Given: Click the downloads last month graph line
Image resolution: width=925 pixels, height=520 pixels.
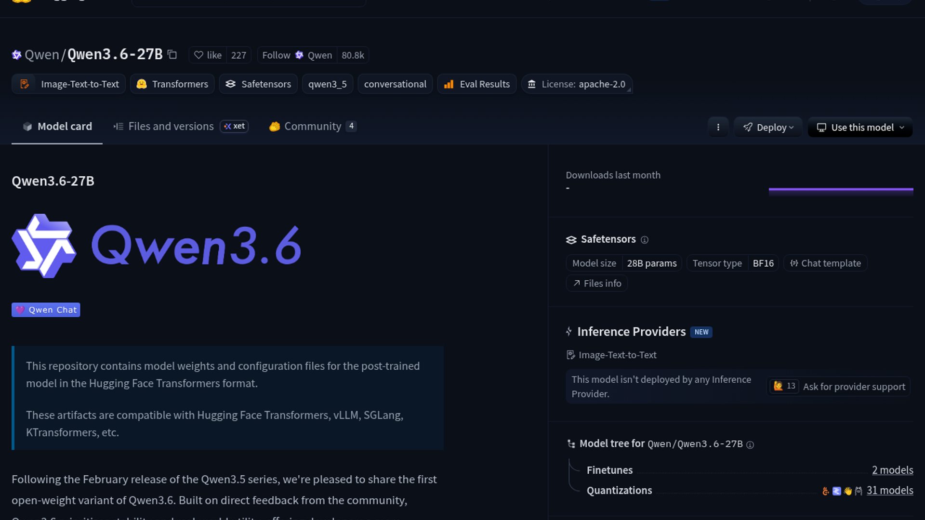Looking at the screenshot, I should (x=841, y=190).
